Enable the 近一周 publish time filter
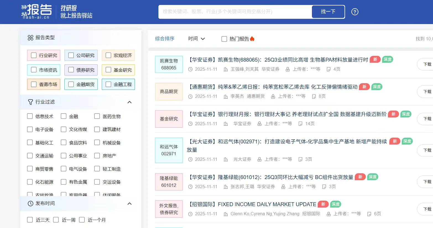The height and width of the screenshot is (228, 433). pos(56,219)
